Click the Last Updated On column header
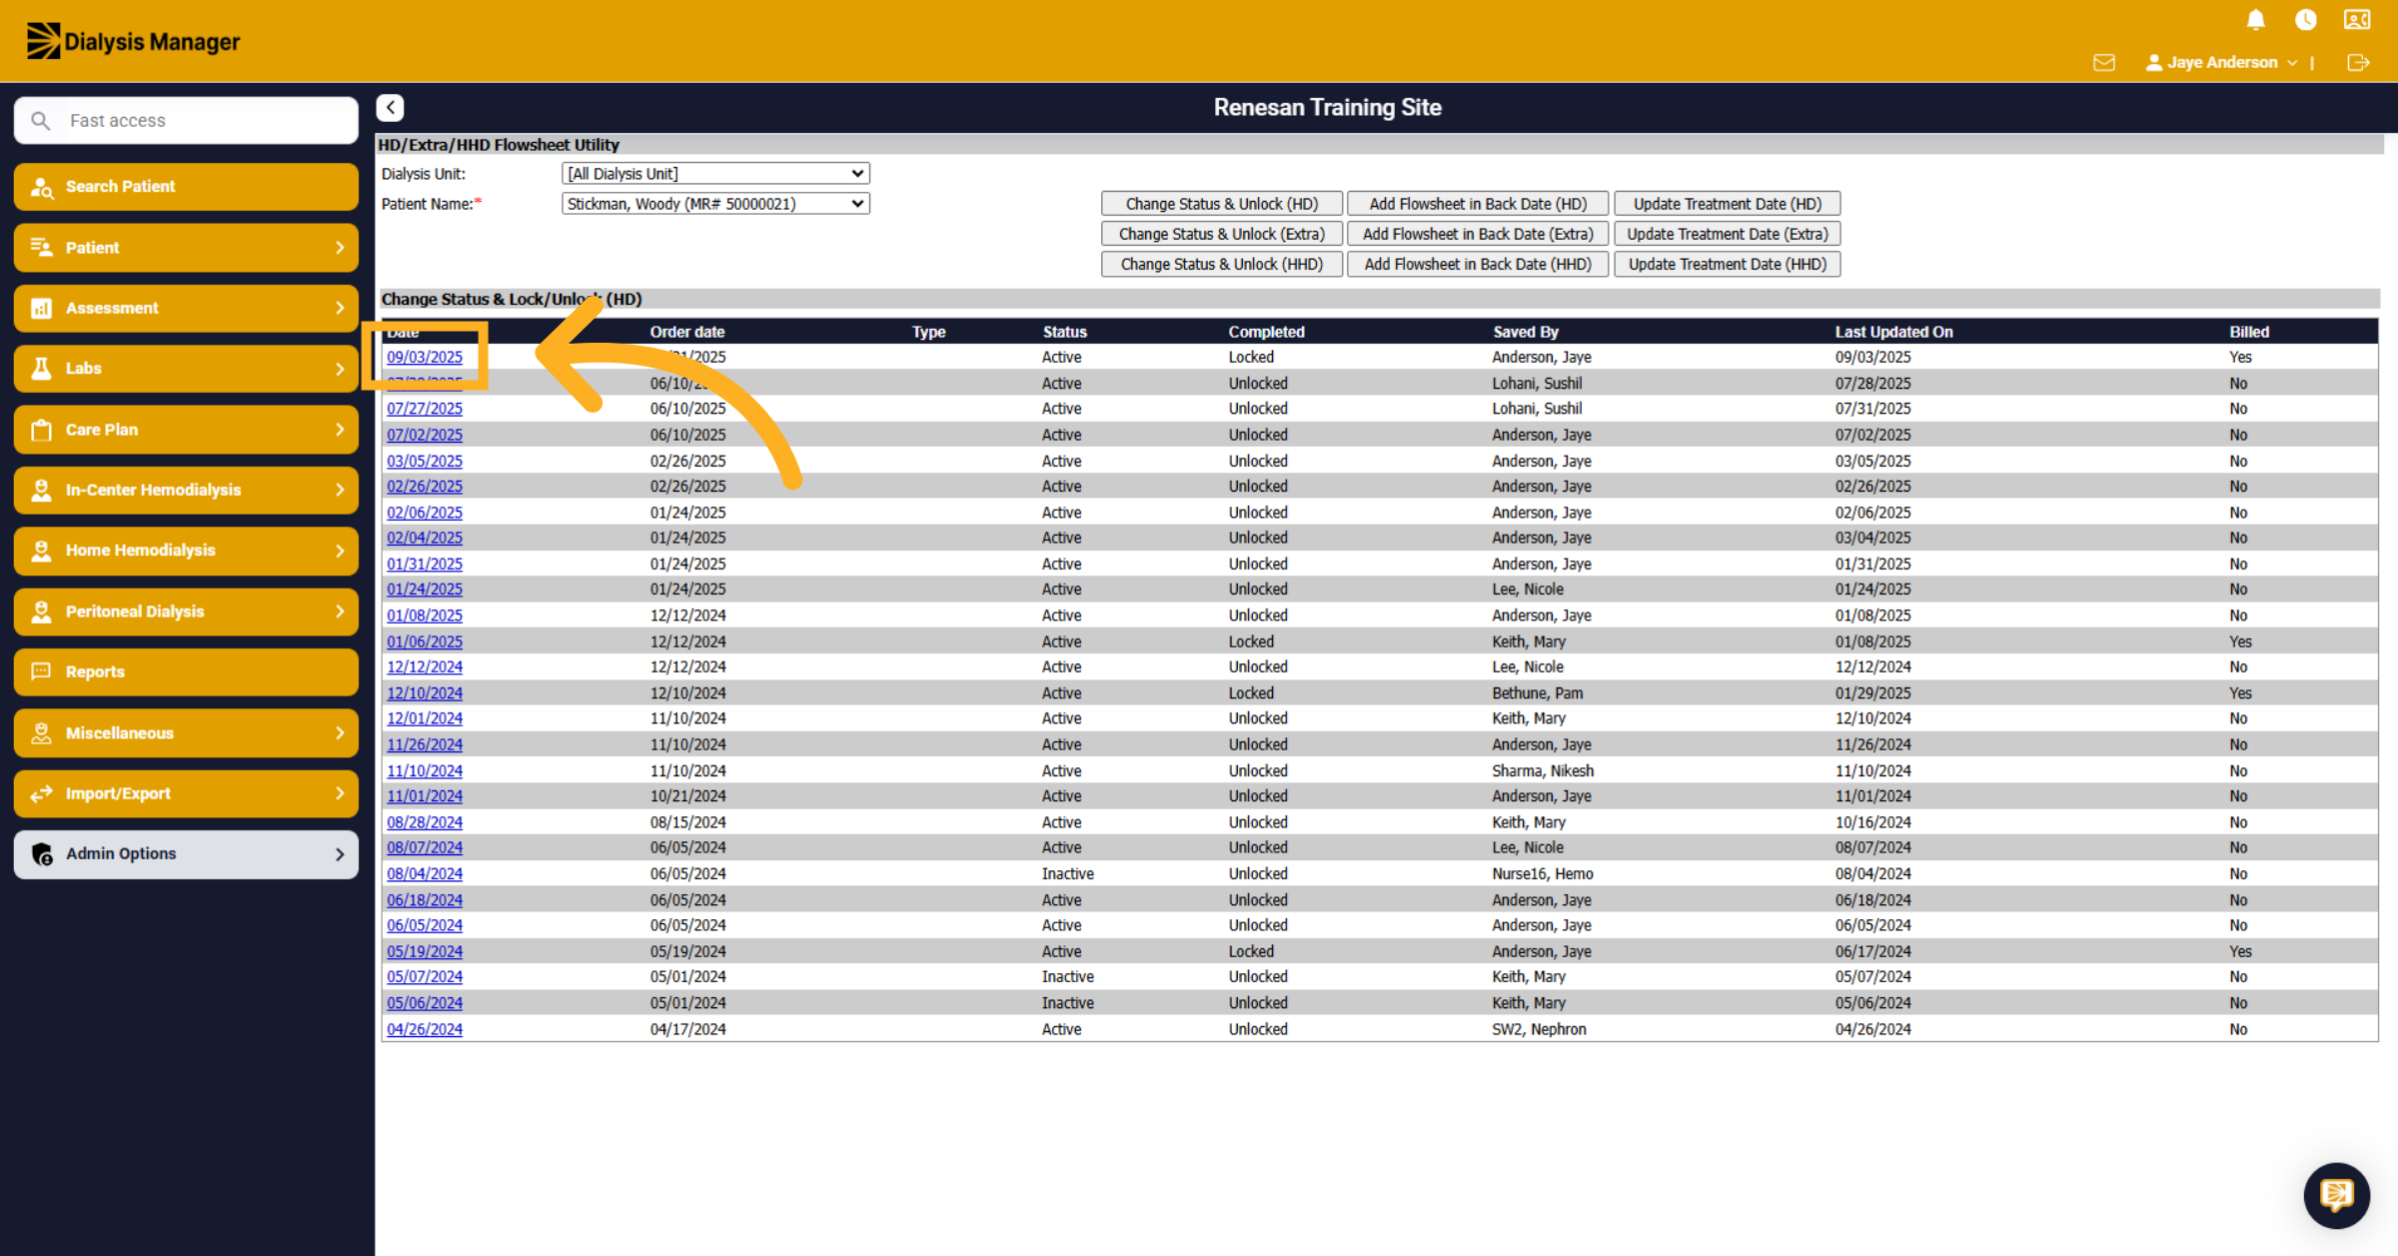This screenshot has width=2398, height=1256. tap(1893, 332)
